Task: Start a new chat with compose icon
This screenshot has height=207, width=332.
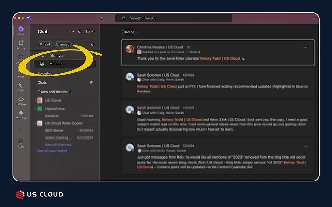Action: point(88,32)
